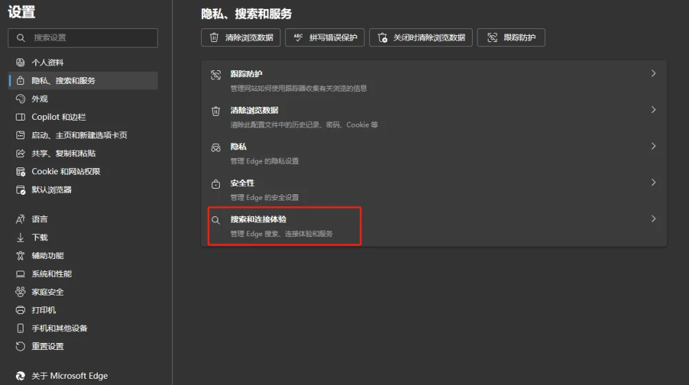Expand the 隐私 row chevron arrow

[x=653, y=146]
